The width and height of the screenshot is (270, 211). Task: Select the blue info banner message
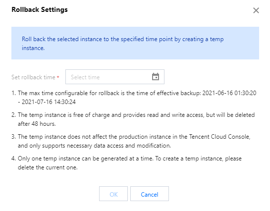135,43
